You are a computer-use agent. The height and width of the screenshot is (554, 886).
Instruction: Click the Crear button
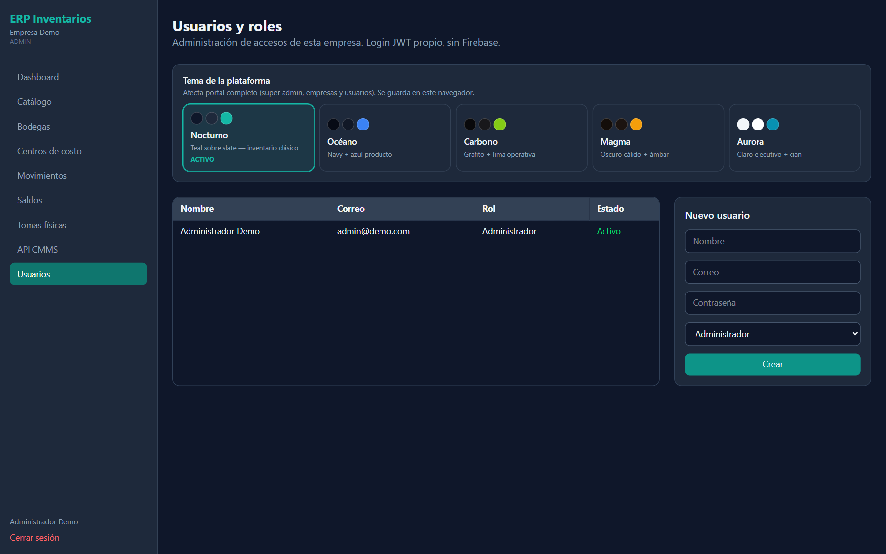click(773, 364)
